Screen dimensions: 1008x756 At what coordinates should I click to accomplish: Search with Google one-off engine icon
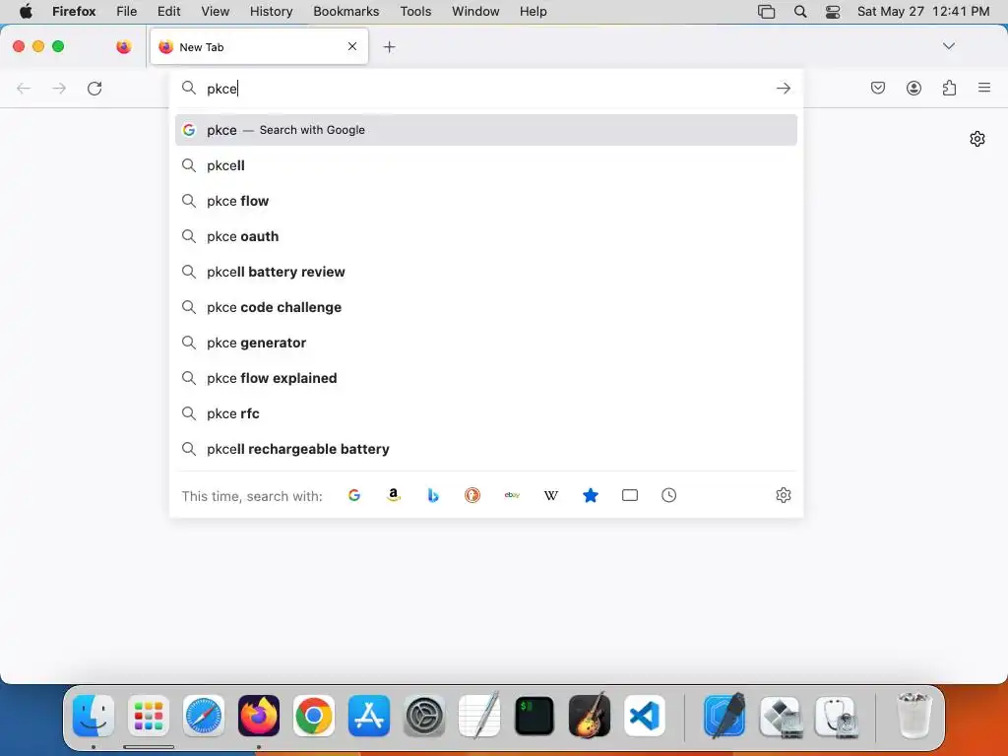(x=354, y=495)
